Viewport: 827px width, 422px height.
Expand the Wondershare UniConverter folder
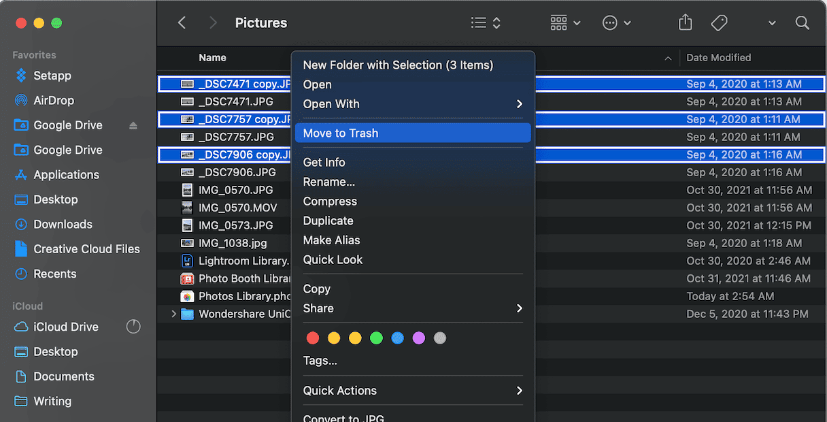pos(174,314)
